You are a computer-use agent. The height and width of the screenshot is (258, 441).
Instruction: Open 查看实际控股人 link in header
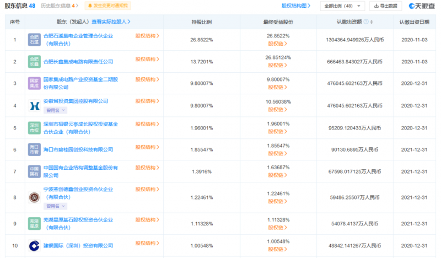(x=110, y=23)
